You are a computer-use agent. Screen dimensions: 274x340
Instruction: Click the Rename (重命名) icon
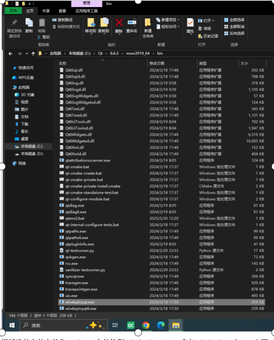[131, 22]
